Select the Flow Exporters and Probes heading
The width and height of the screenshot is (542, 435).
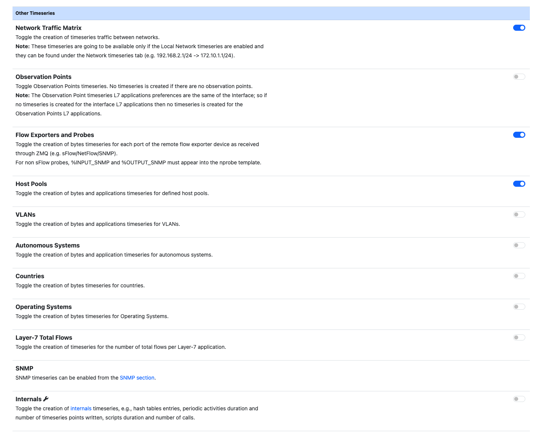coord(55,135)
